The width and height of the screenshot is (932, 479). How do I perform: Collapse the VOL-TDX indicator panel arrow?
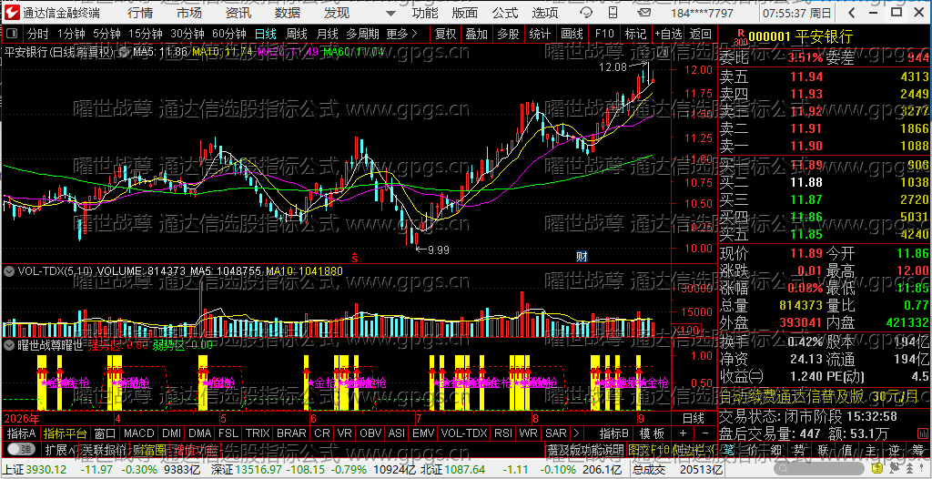pos(9,271)
